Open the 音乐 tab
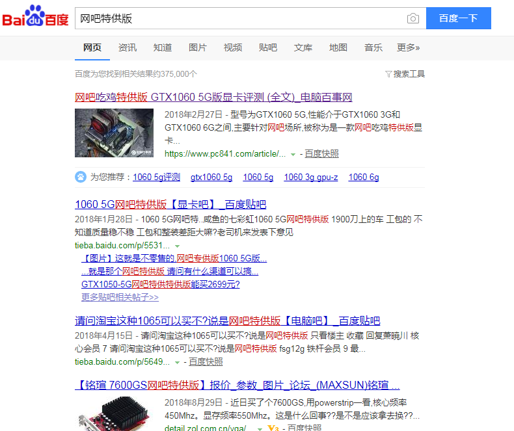This screenshot has width=514, height=431. (x=373, y=48)
